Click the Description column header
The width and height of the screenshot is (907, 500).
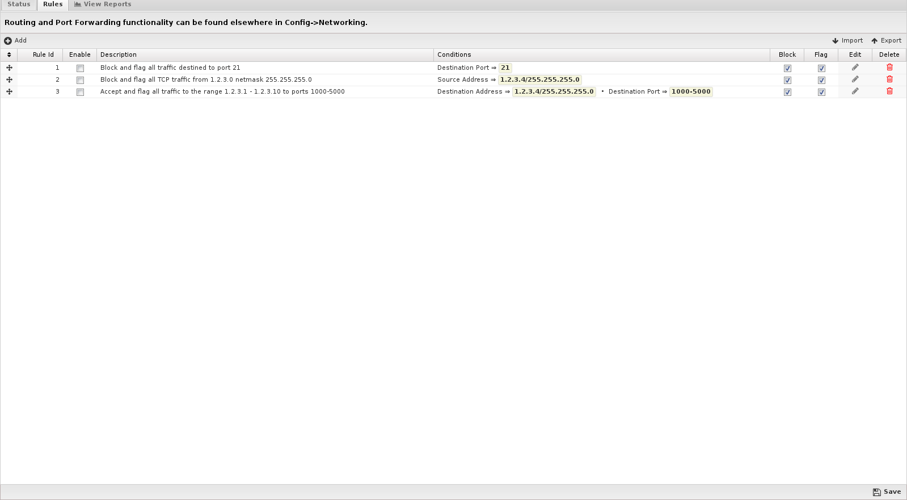[265, 54]
